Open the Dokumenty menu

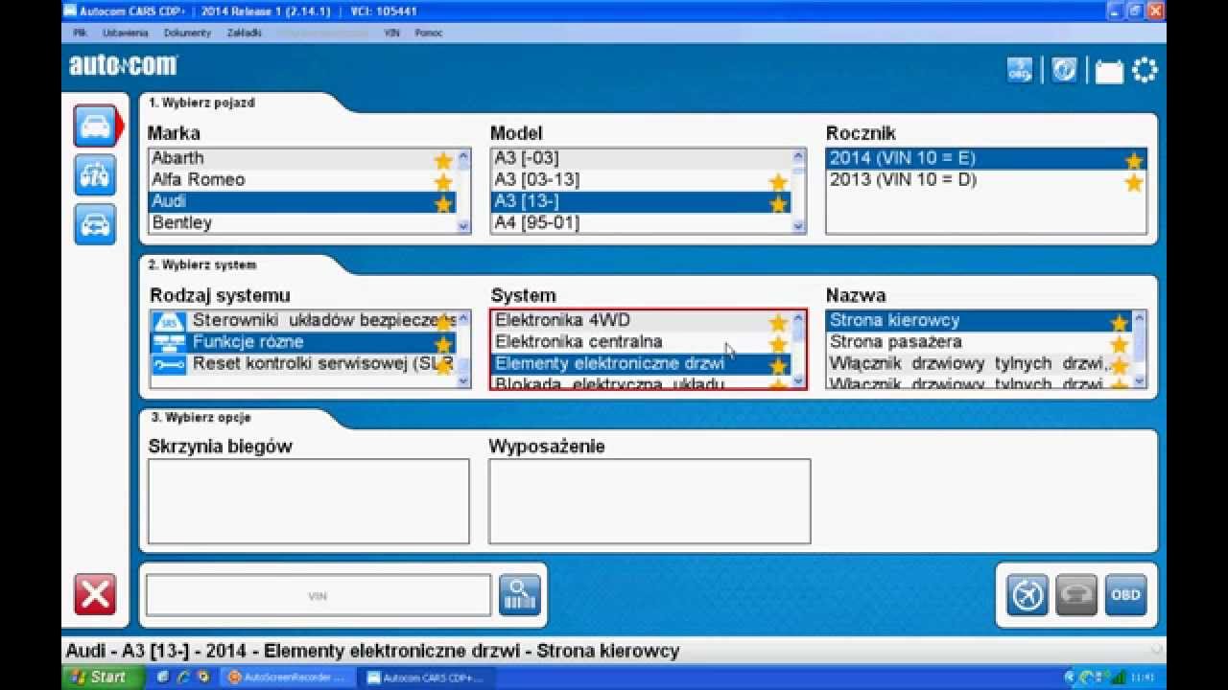[187, 32]
